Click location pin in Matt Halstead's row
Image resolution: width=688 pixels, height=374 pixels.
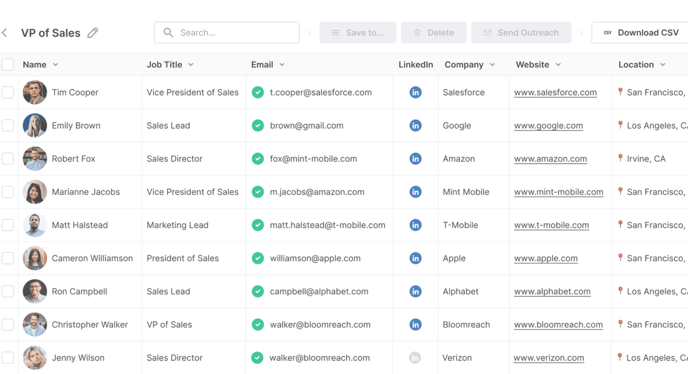[x=621, y=224]
